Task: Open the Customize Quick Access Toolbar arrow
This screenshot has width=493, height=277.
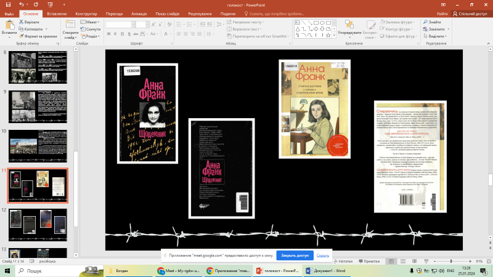Action: tap(64, 5)
